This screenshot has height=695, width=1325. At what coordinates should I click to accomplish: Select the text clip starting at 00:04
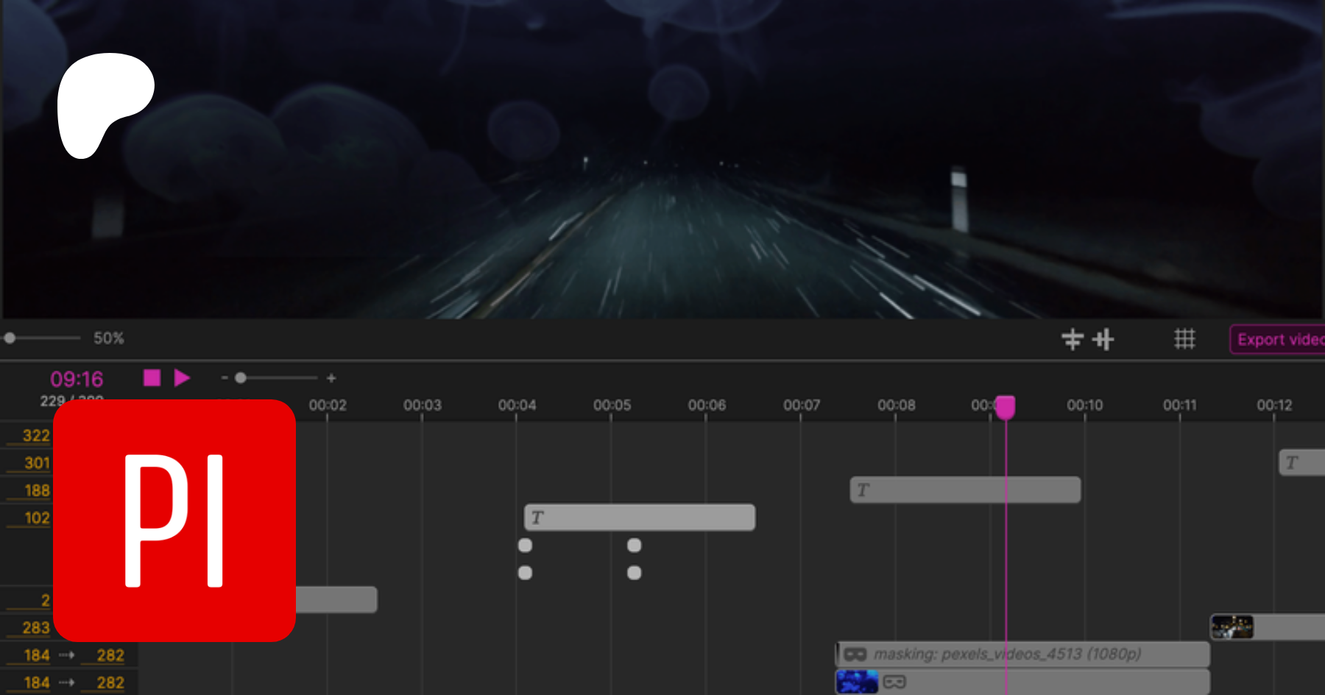(x=639, y=517)
